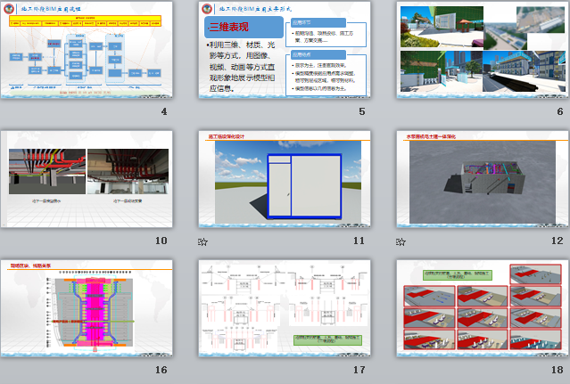The height and width of the screenshot is (384, 570).
Task: Click the slide number 4 label
Action: (163, 111)
